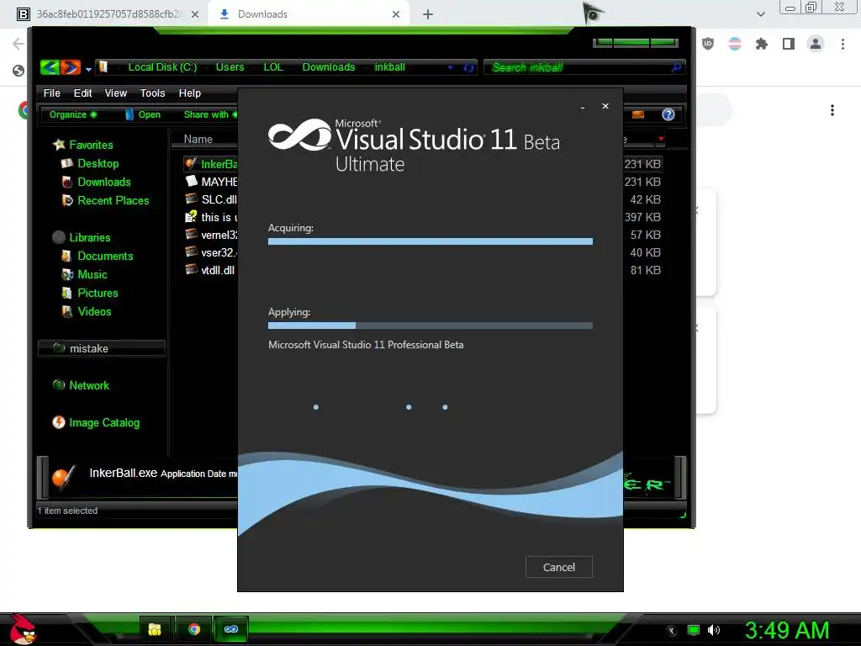The image size is (861, 646).
Task: Open the Pictures library
Action: 90,293
